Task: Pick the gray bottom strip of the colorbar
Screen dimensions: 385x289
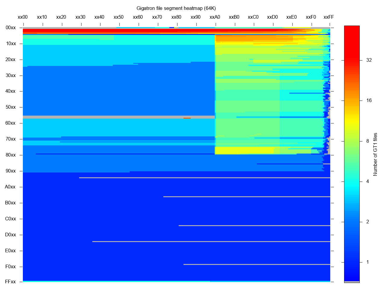Action: point(352,282)
